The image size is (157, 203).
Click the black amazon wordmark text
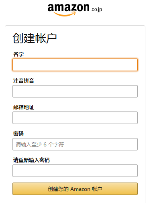[x=68, y=7]
